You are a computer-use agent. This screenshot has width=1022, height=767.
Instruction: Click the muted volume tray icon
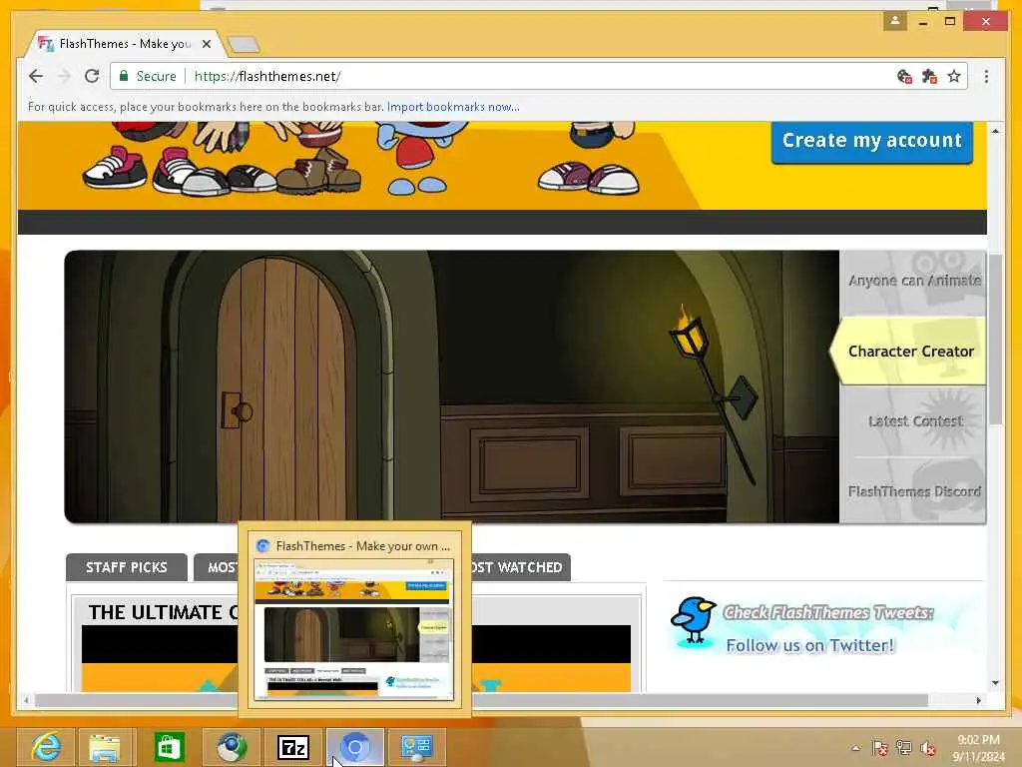(928, 748)
